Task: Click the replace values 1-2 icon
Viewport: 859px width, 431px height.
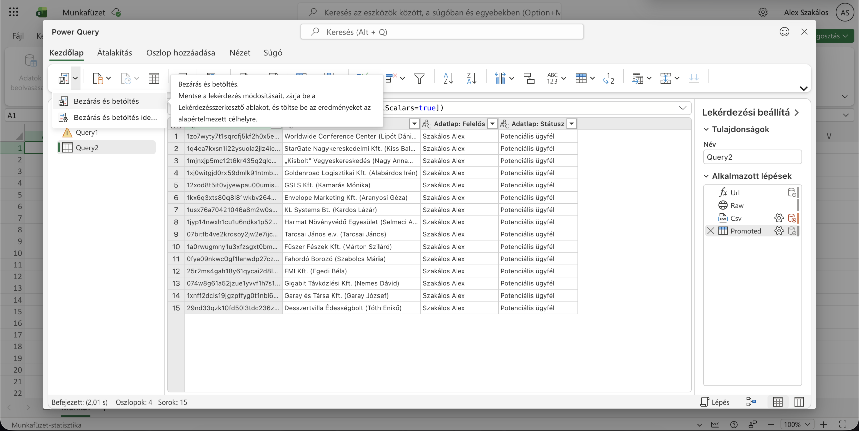Action: coord(608,78)
